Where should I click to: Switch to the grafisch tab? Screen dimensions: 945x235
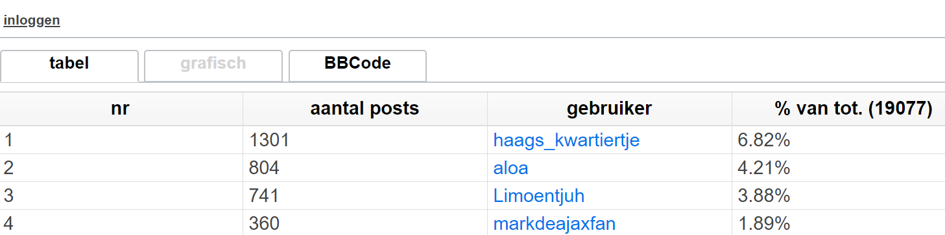(x=213, y=65)
